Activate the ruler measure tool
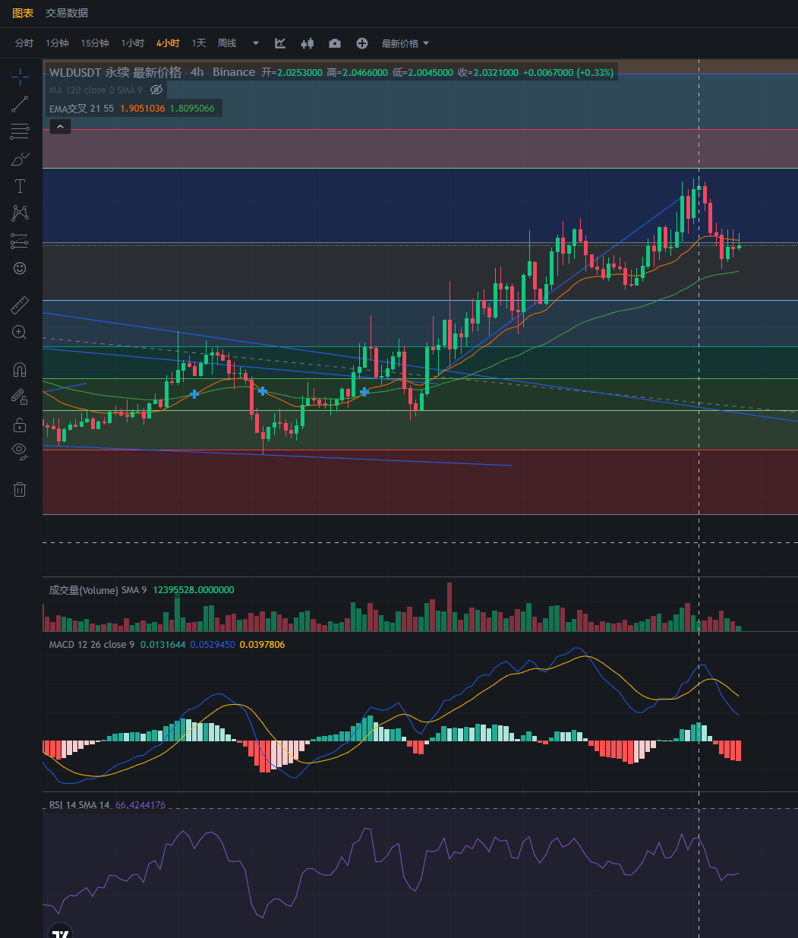 coord(20,305)
